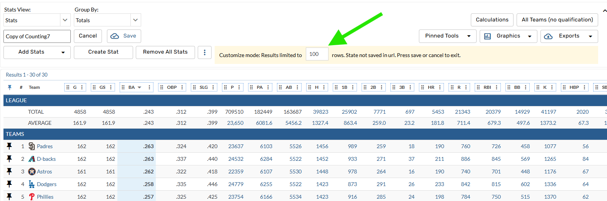Click the Graphics chart icon
This screenshot has width=607, height=201.
[x=487, y=36]
